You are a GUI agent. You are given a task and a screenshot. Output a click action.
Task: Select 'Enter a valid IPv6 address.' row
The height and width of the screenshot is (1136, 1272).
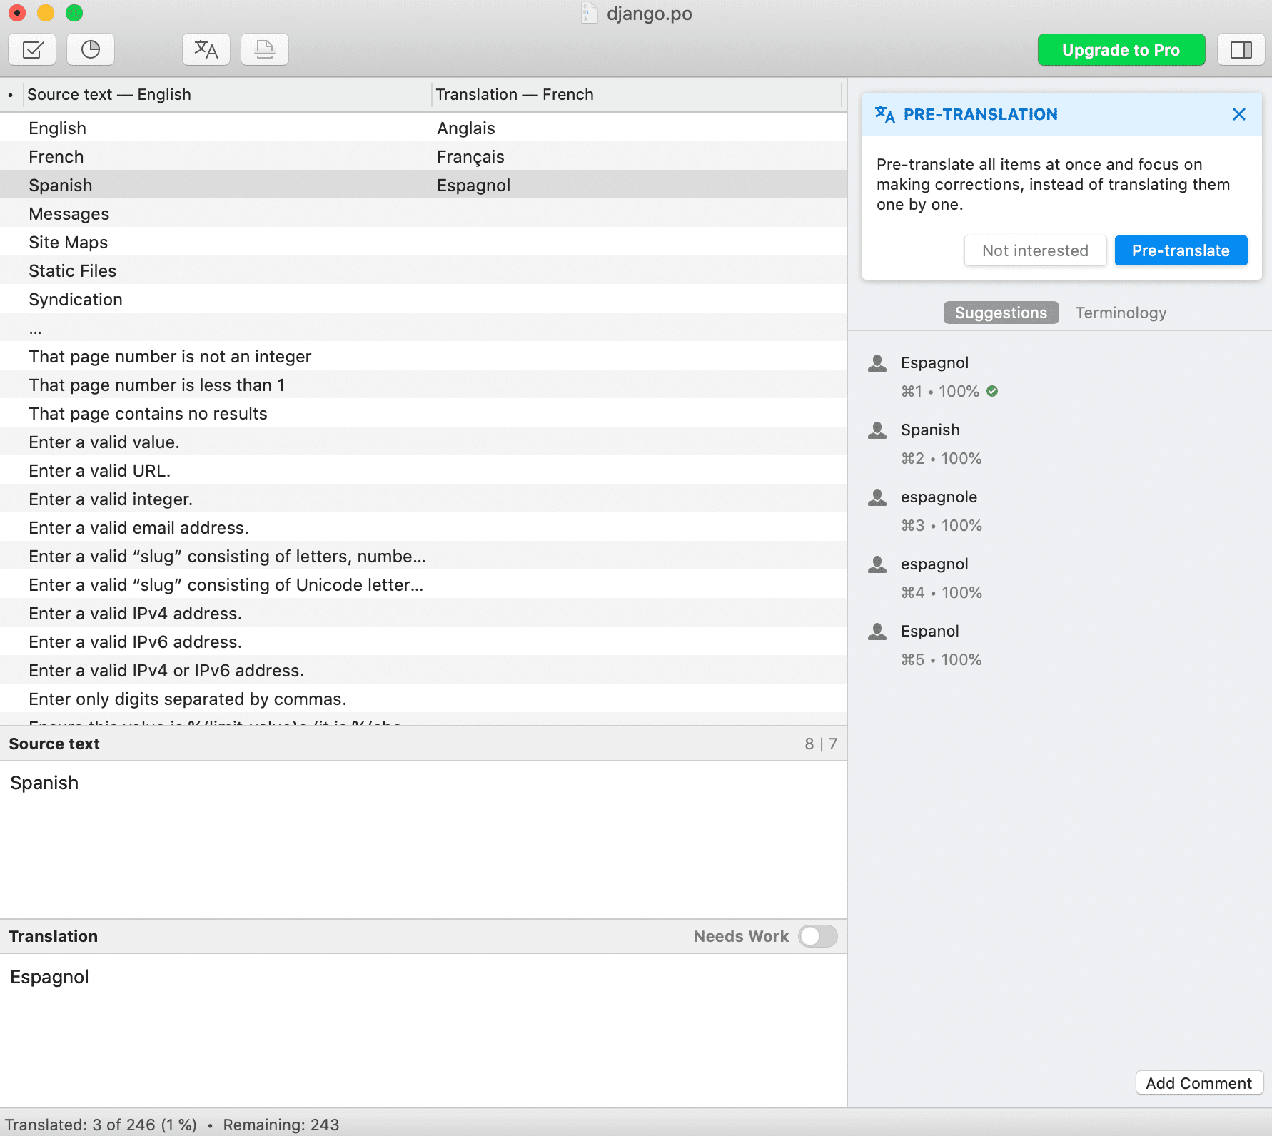423,641
